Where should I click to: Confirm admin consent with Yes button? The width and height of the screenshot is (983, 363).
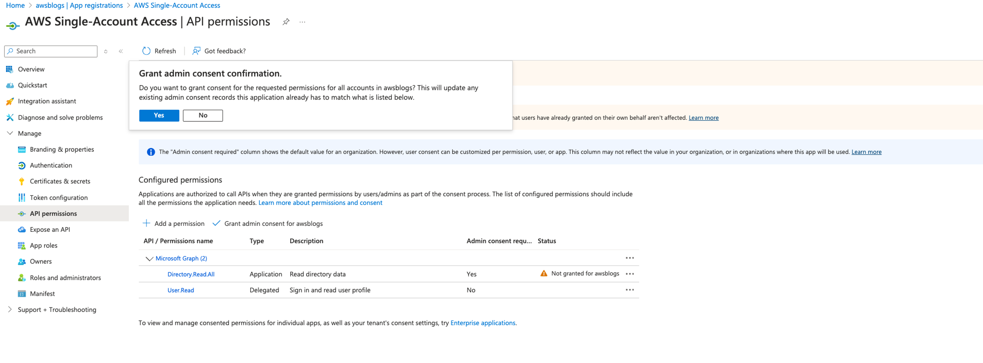(159, 115)
